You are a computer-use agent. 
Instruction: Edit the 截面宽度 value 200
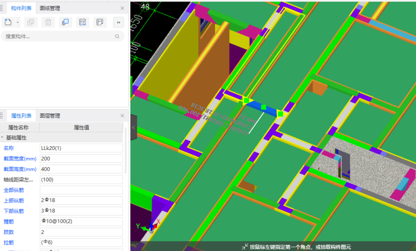click(81, 159)
